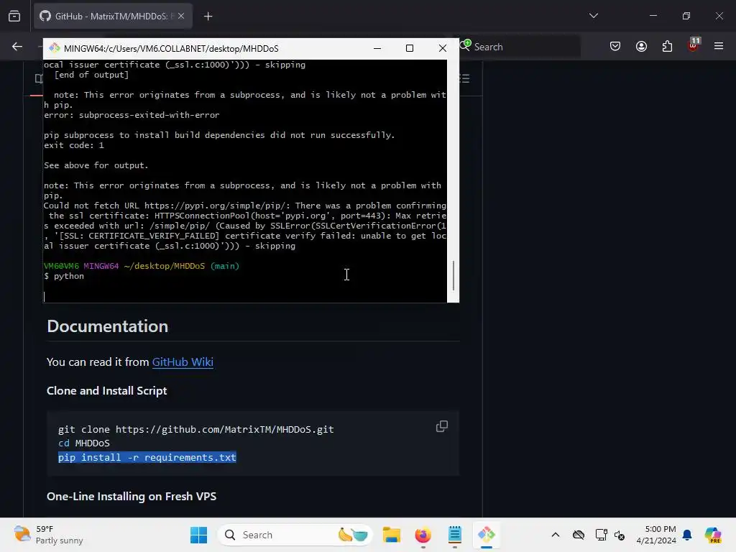Close the GitHub MHDDoS tab

coord(181,16)
